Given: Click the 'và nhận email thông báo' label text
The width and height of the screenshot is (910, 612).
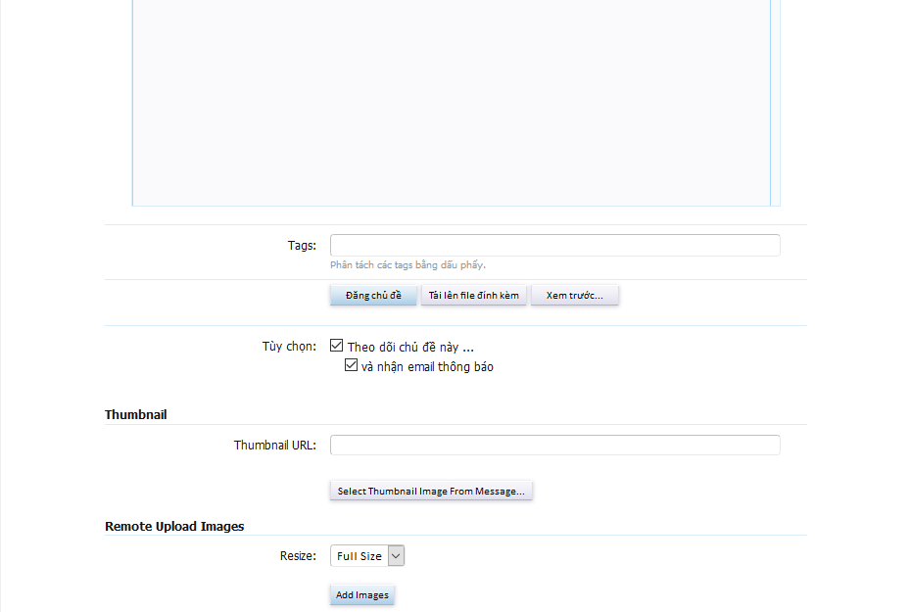Looking at the screenshot, I should [427, 367].
